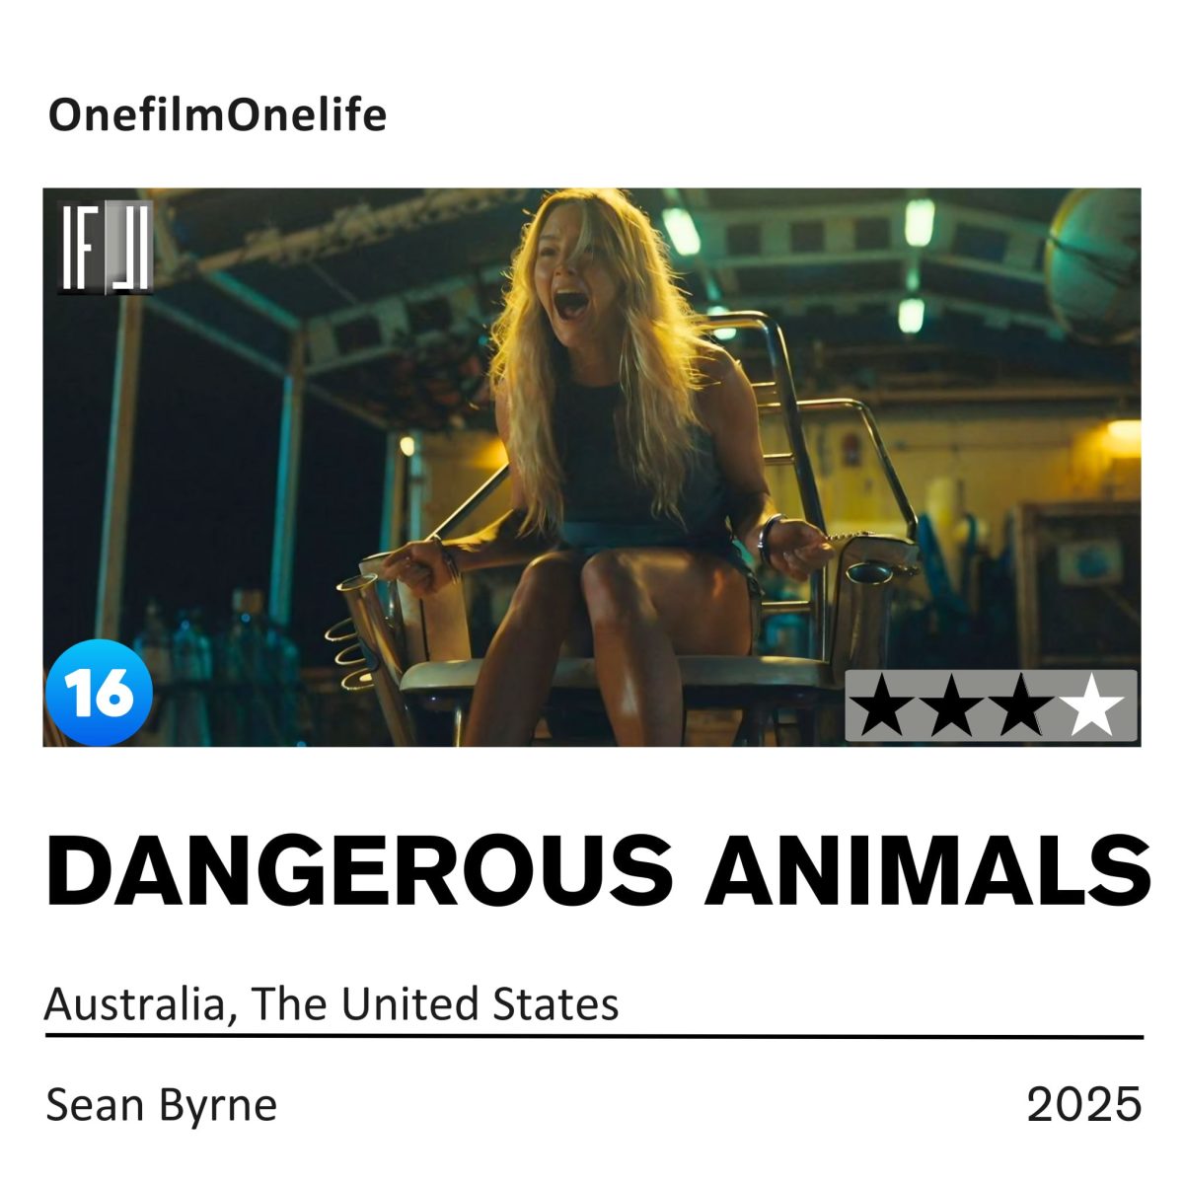Click the director name Sean Byrne

[162, 1105]
